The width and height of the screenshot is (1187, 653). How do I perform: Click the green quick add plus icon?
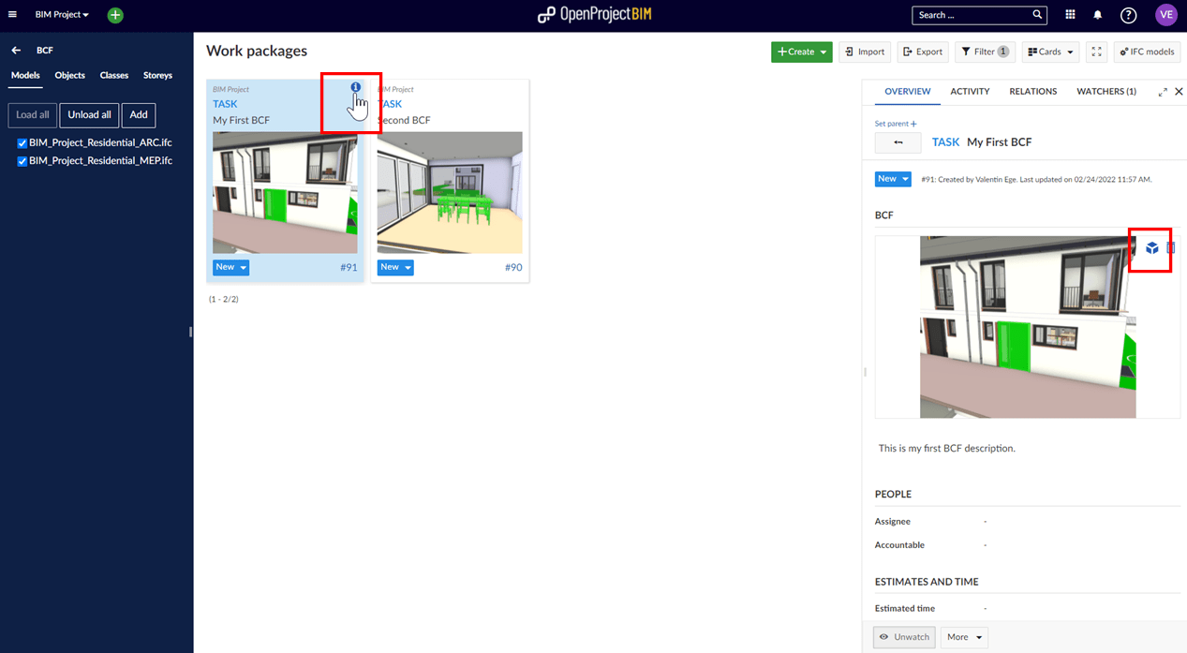click(115, 15)
